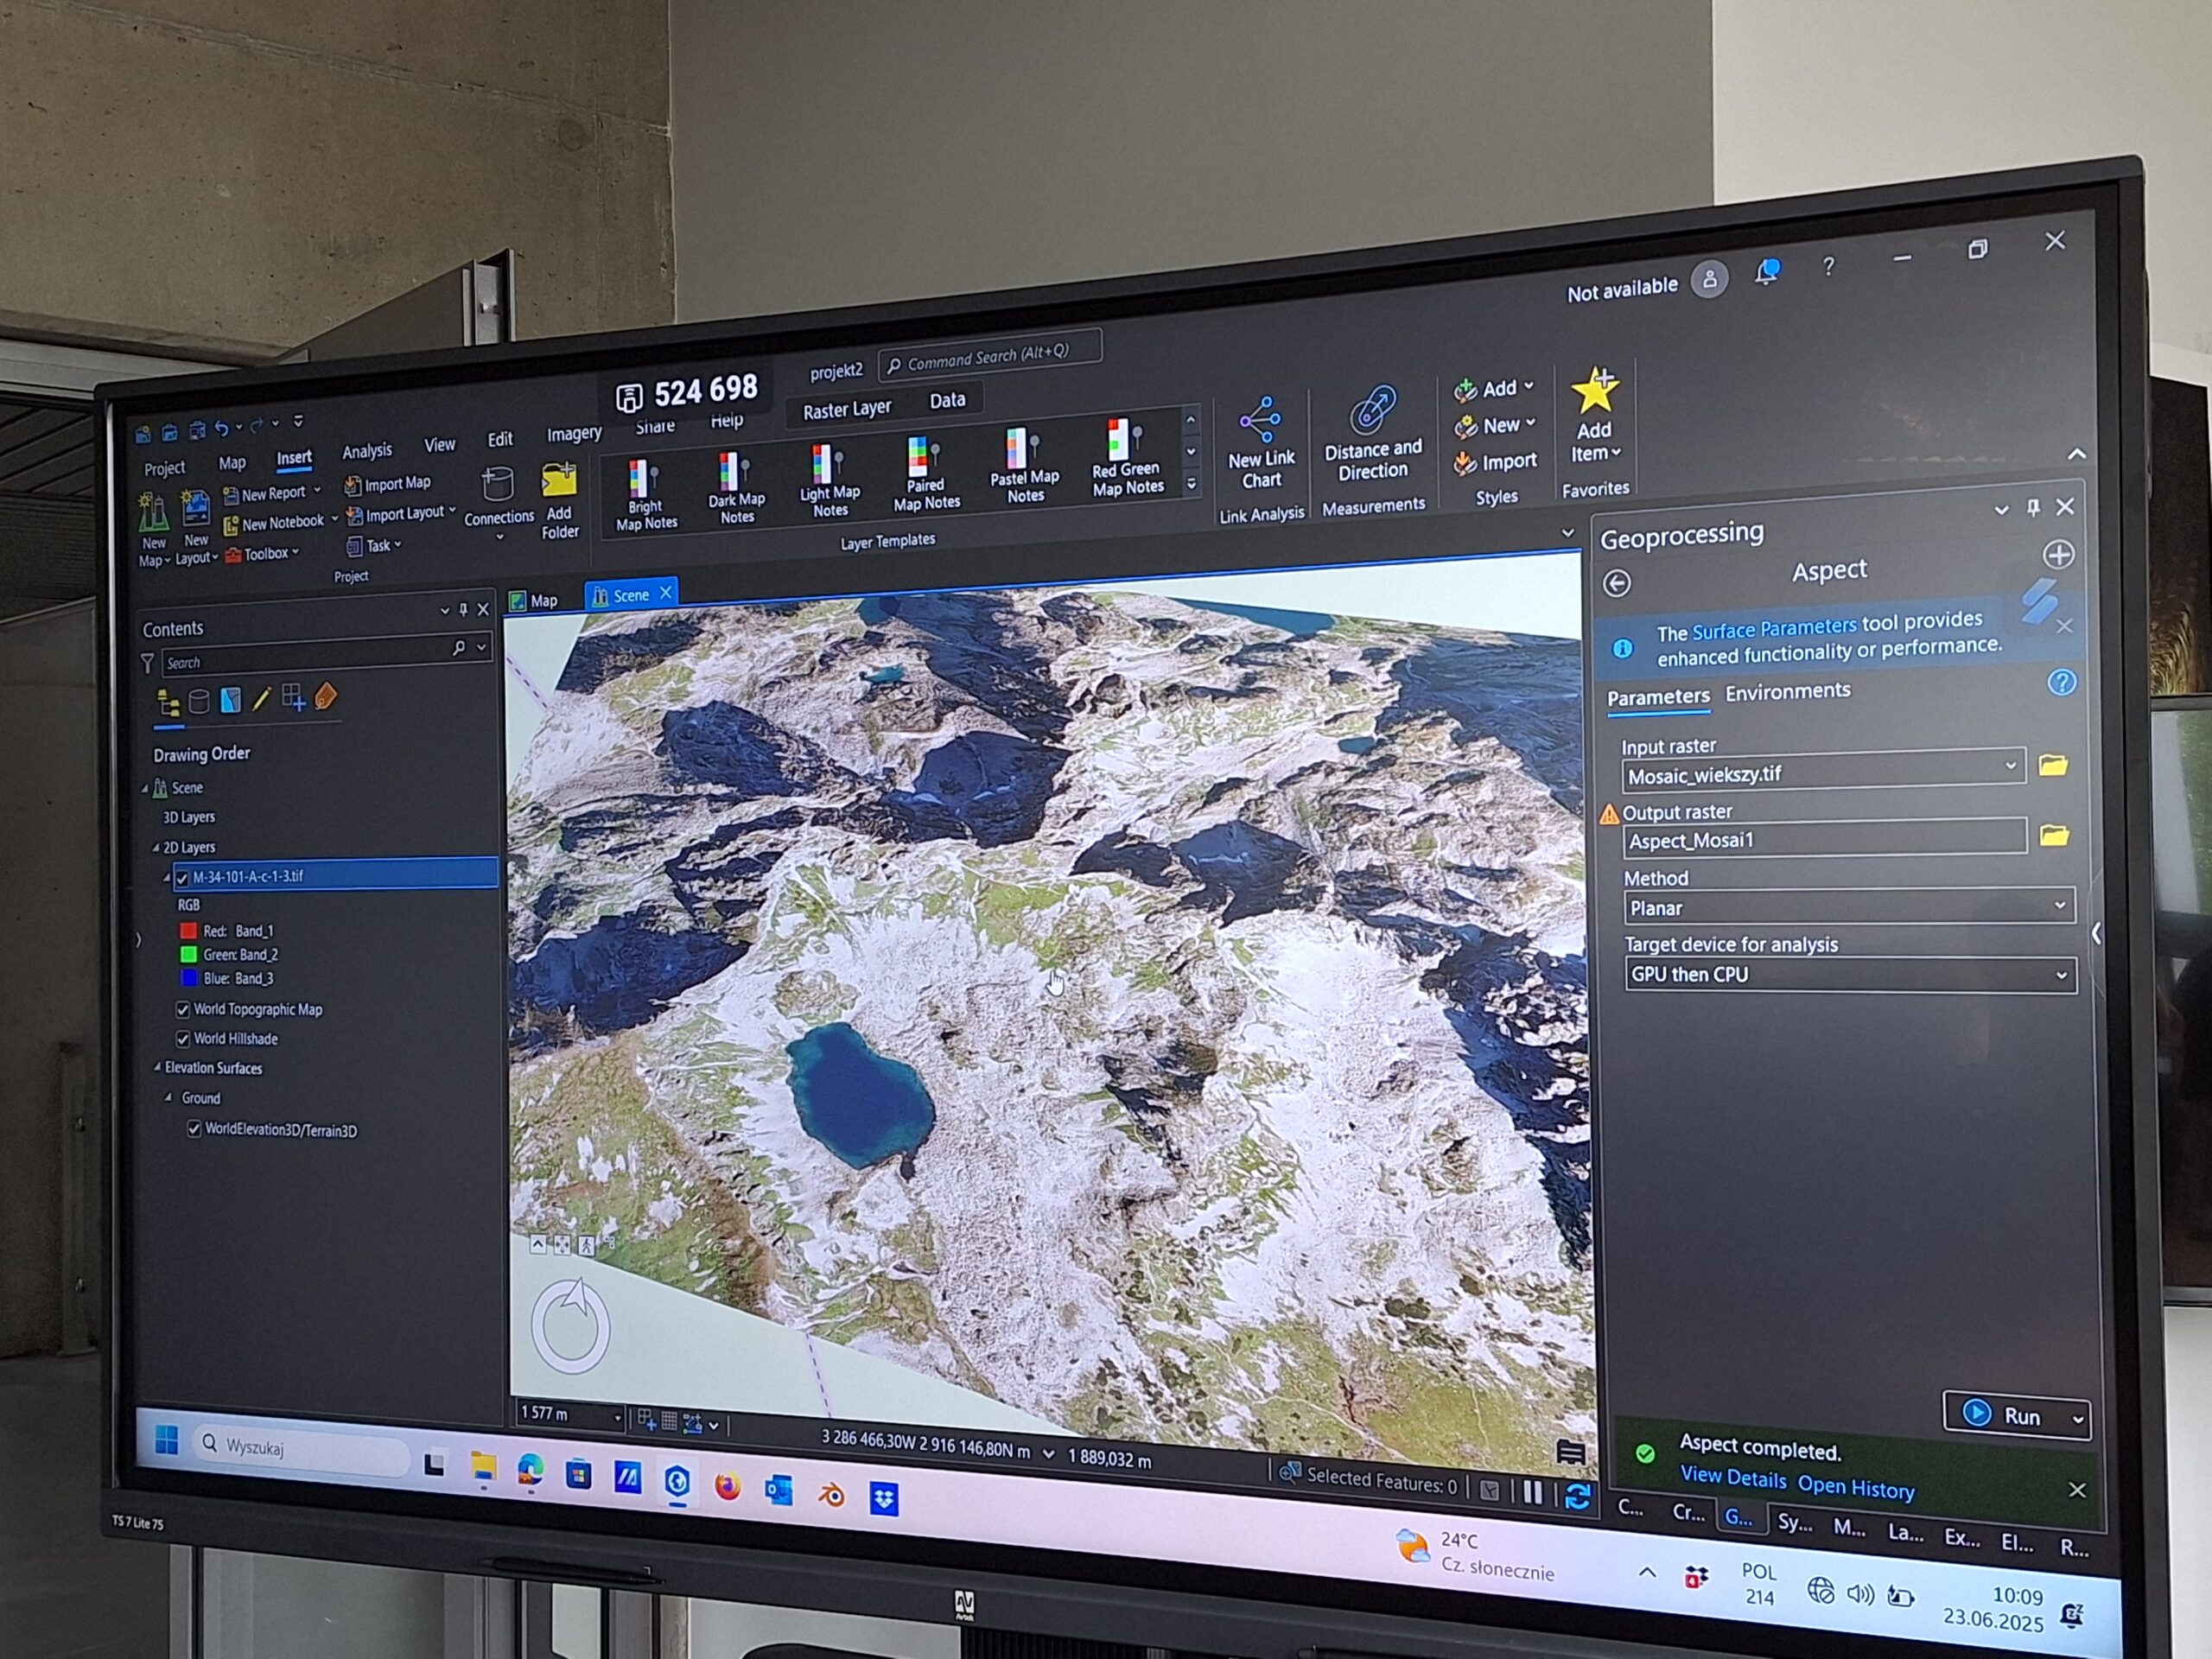Click List By Drawing Order icon

point(168,703)
